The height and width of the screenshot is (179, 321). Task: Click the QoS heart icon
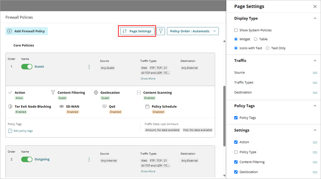104,106
